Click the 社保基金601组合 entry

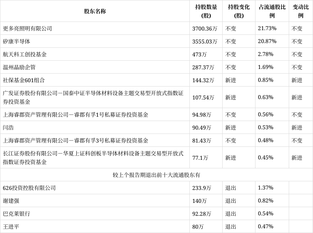24,80
